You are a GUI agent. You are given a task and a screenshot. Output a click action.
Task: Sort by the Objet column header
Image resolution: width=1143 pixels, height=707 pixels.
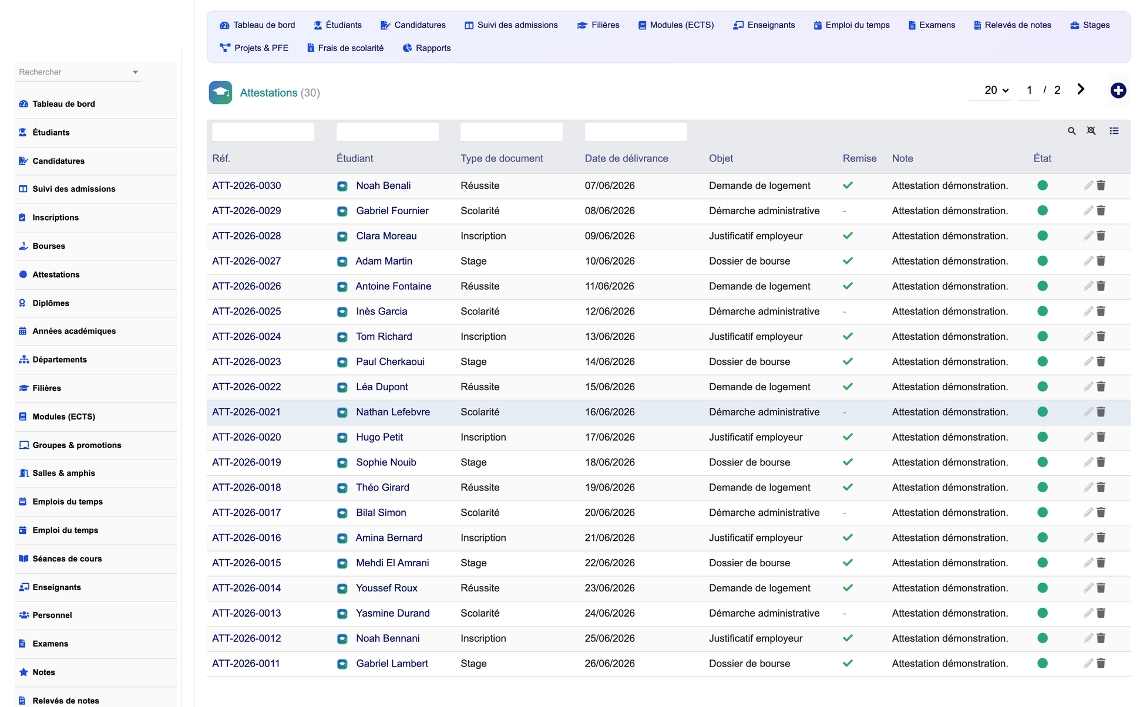pos(721,158)
